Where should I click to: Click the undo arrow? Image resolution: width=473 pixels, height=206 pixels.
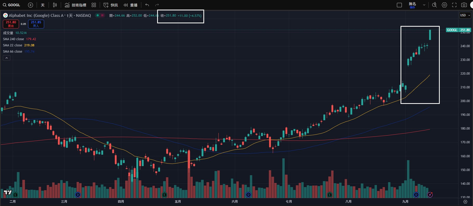click(x=147, y=5)
